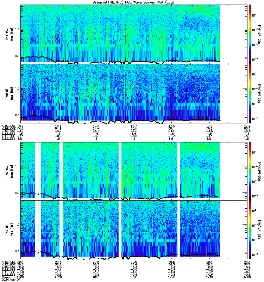Click the color bar of the THC B⊥ panel
The height and width of the screenshot is (282, 264).
coord(250,171)
